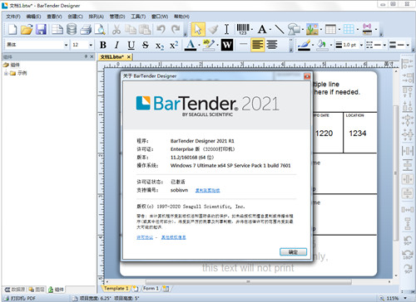Create a new document with the blank page icon
The image size is (416, 302).
pos(12,29)
